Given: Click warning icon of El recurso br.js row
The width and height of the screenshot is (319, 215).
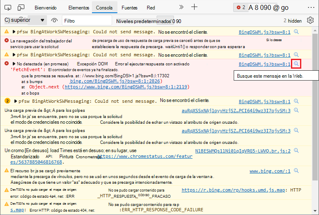Looking at the screenshot, I should point(7,171).
